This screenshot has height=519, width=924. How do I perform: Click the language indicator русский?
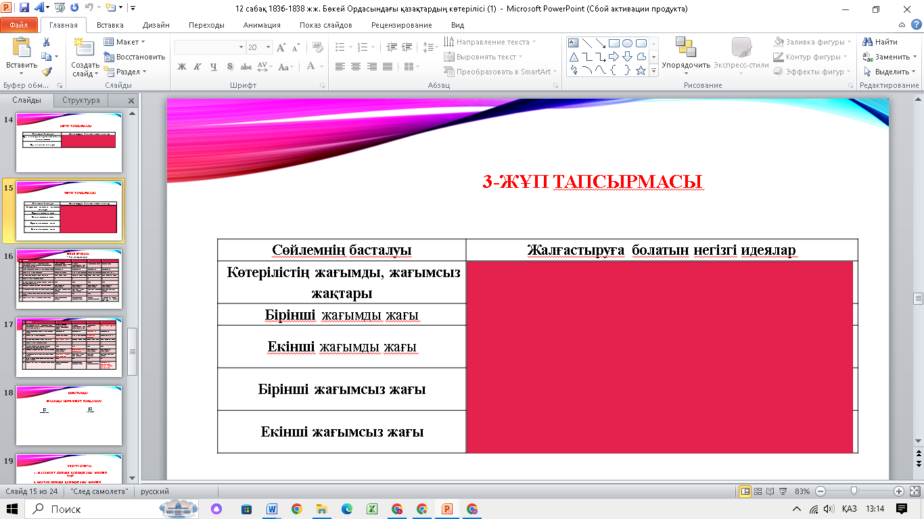click(x=155, y=491)
